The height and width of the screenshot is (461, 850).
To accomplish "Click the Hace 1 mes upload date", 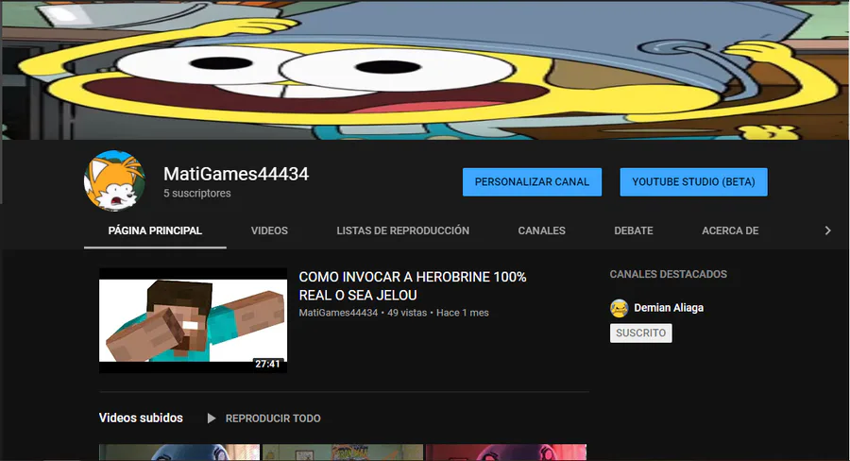I will pos(463,313).
